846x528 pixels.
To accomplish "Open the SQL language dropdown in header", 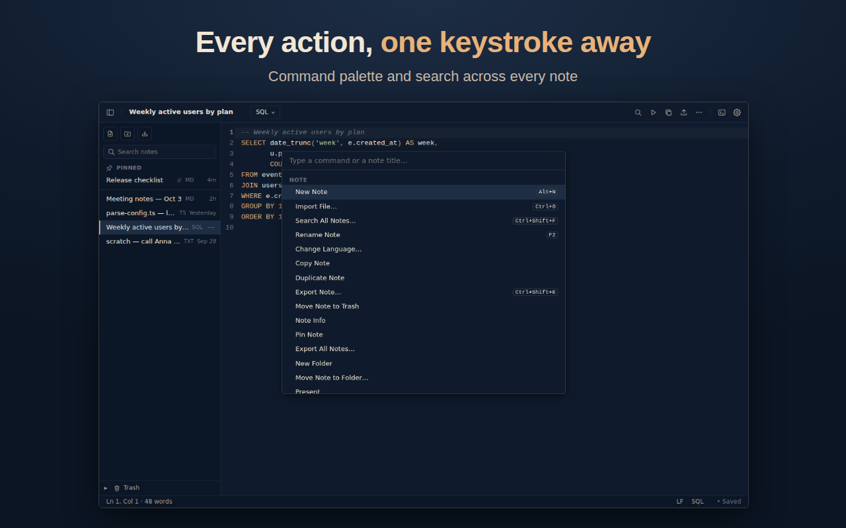I will tap(265, 112).
